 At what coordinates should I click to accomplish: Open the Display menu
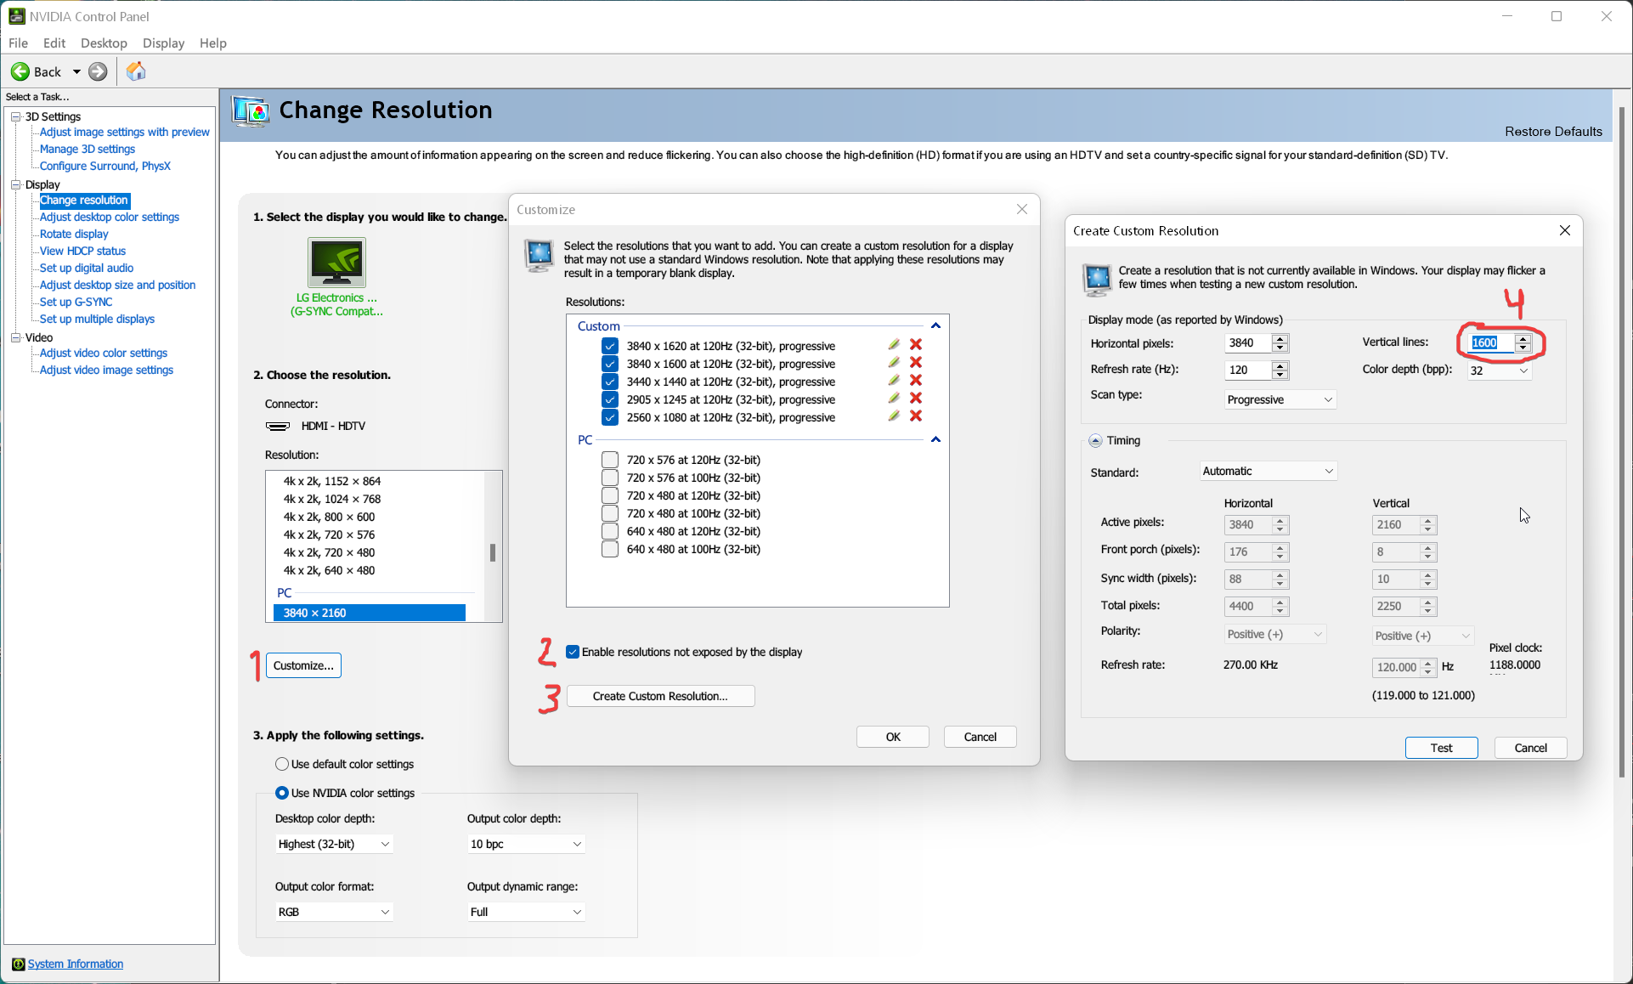click(x=163, y=42)
